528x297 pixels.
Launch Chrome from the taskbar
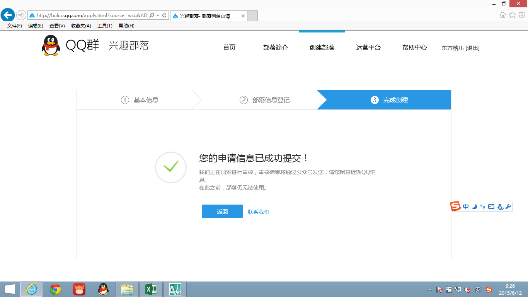pos(55,289)
